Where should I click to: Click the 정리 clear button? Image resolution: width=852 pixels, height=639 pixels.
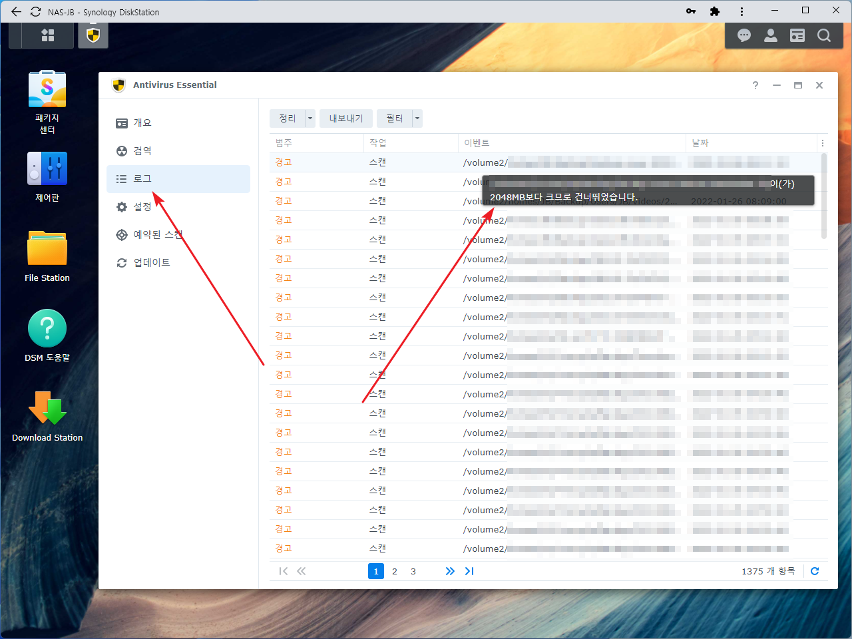click(288, 118)
